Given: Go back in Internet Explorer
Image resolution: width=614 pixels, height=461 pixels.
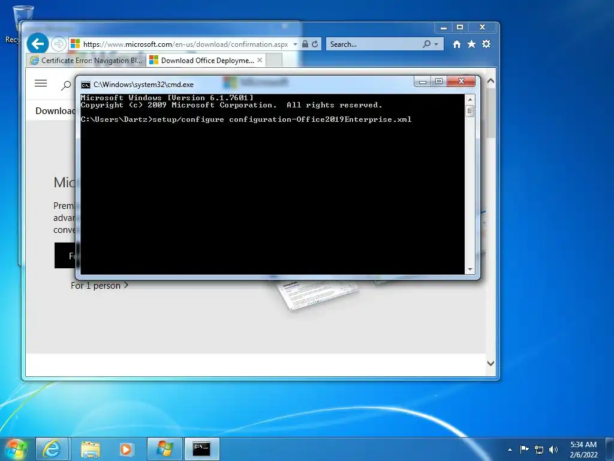Looking at the screenshot, I should (x=38, y=43).
